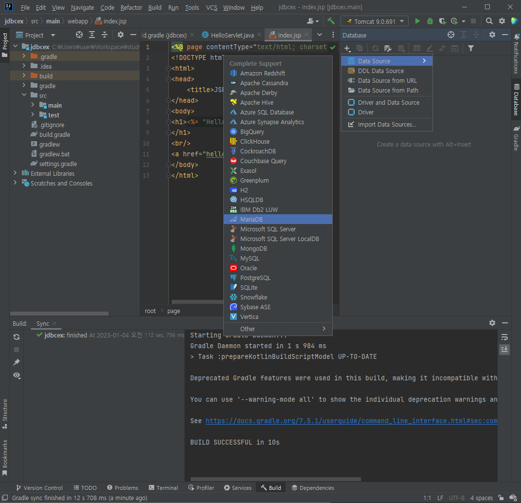This screenshot has height=503, width=521.
Task: Open Build panel settings gear
Action: coord(492,323)
